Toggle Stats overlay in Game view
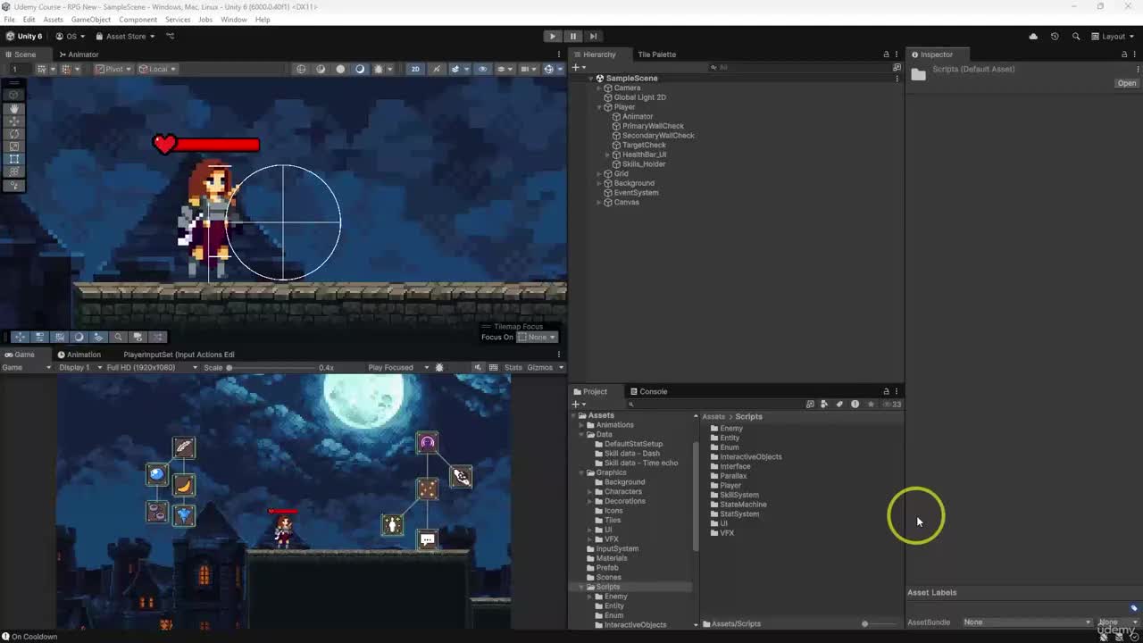This screenshot has width=1143, height=643. tap(513, 367)
